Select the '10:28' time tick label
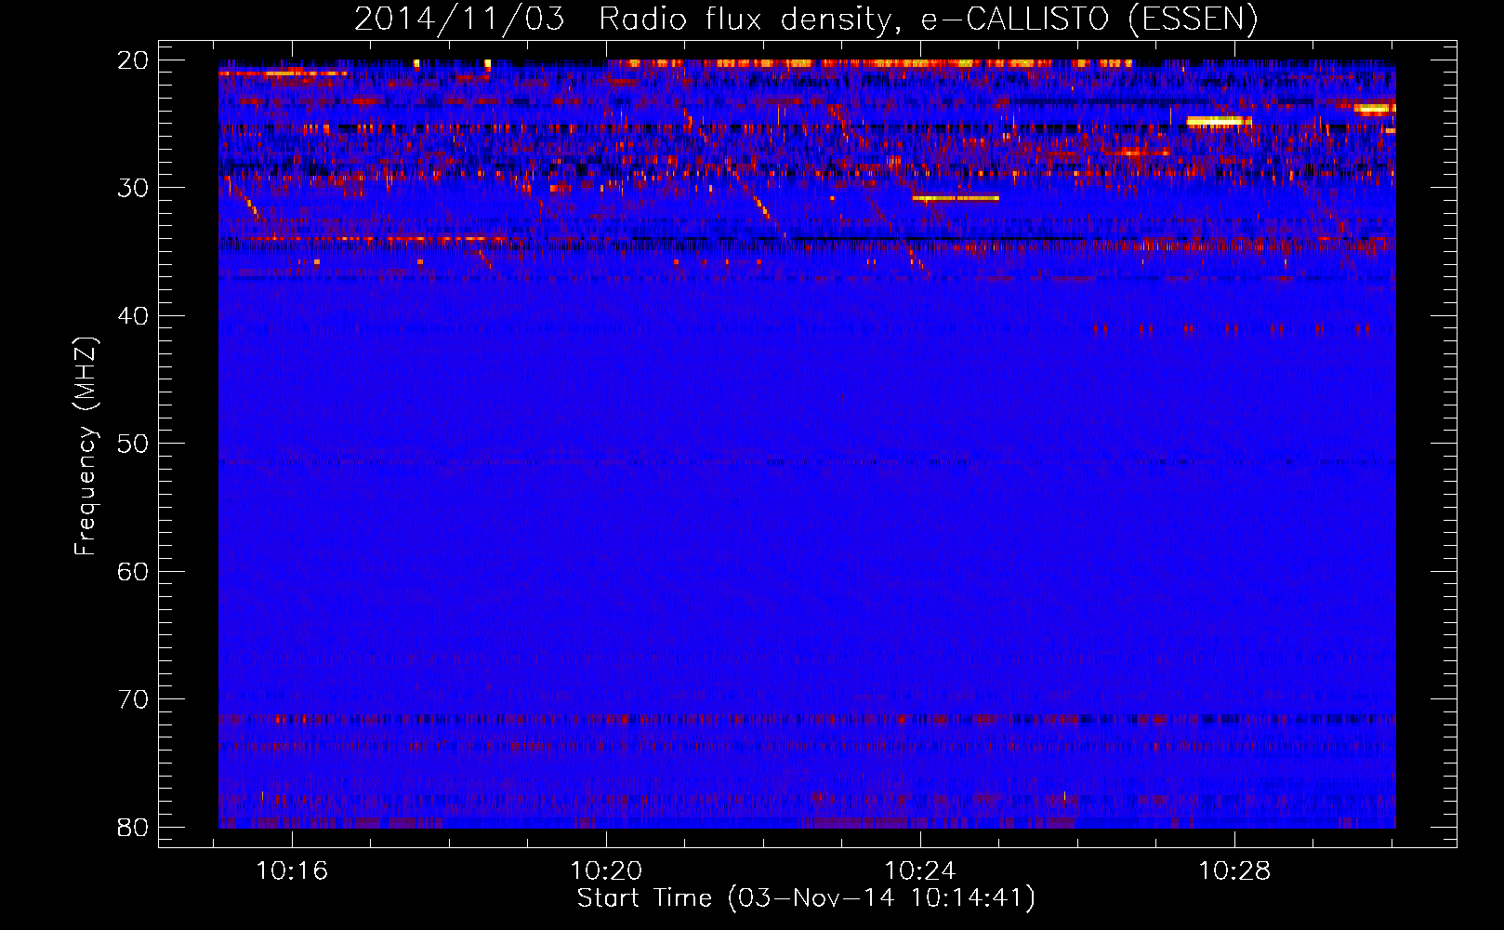Screen dimensions: 1504x930 pos(1234,871)
